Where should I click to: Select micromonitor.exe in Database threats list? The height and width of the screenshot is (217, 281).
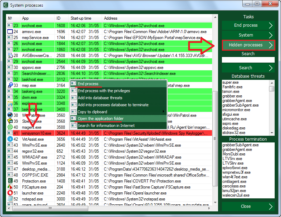click(236, 110)
